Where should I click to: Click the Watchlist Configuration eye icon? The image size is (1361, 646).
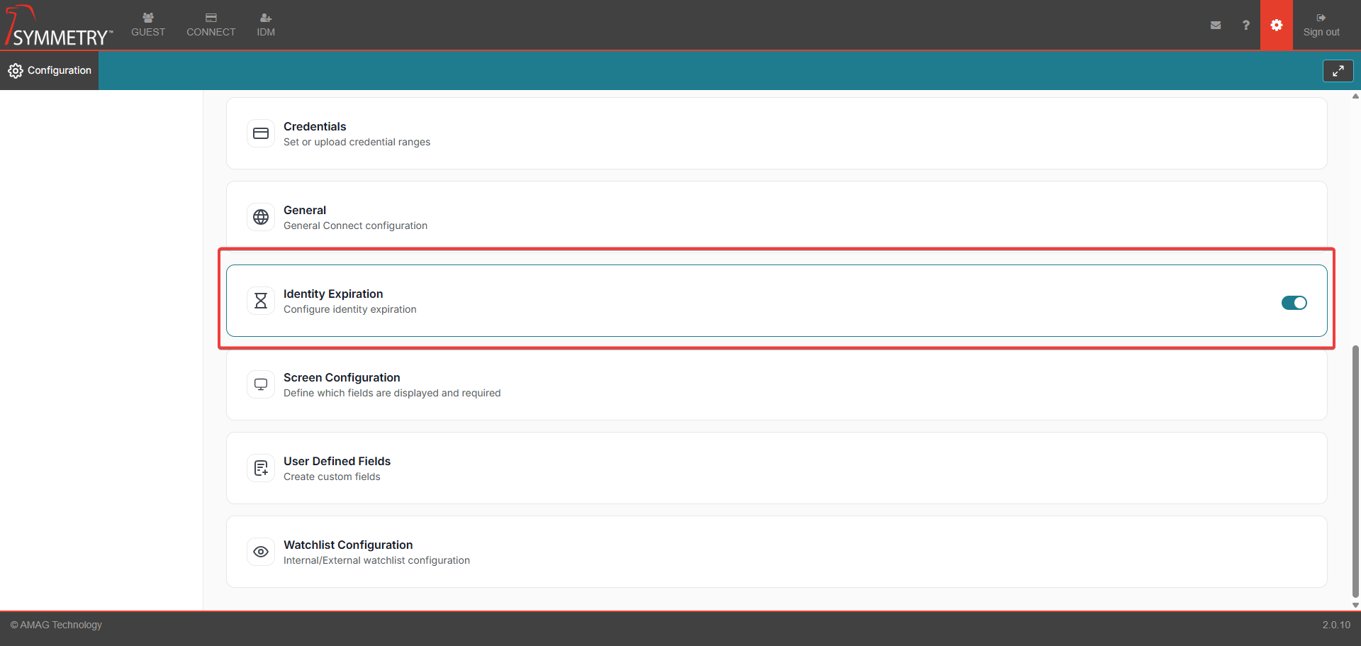point(261,552)
